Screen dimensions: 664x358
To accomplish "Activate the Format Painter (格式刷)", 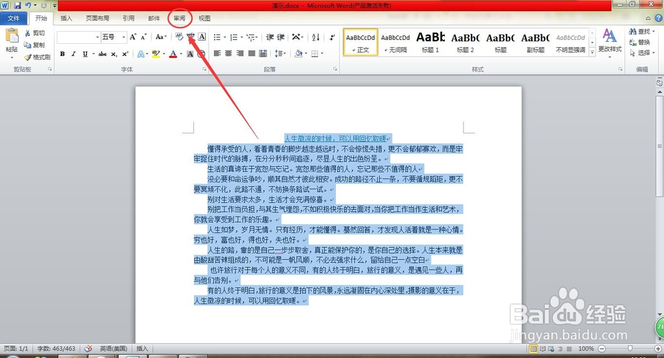I will click(37, 56).
